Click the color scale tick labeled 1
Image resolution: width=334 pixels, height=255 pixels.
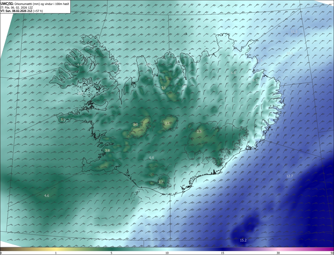[56, 253]
